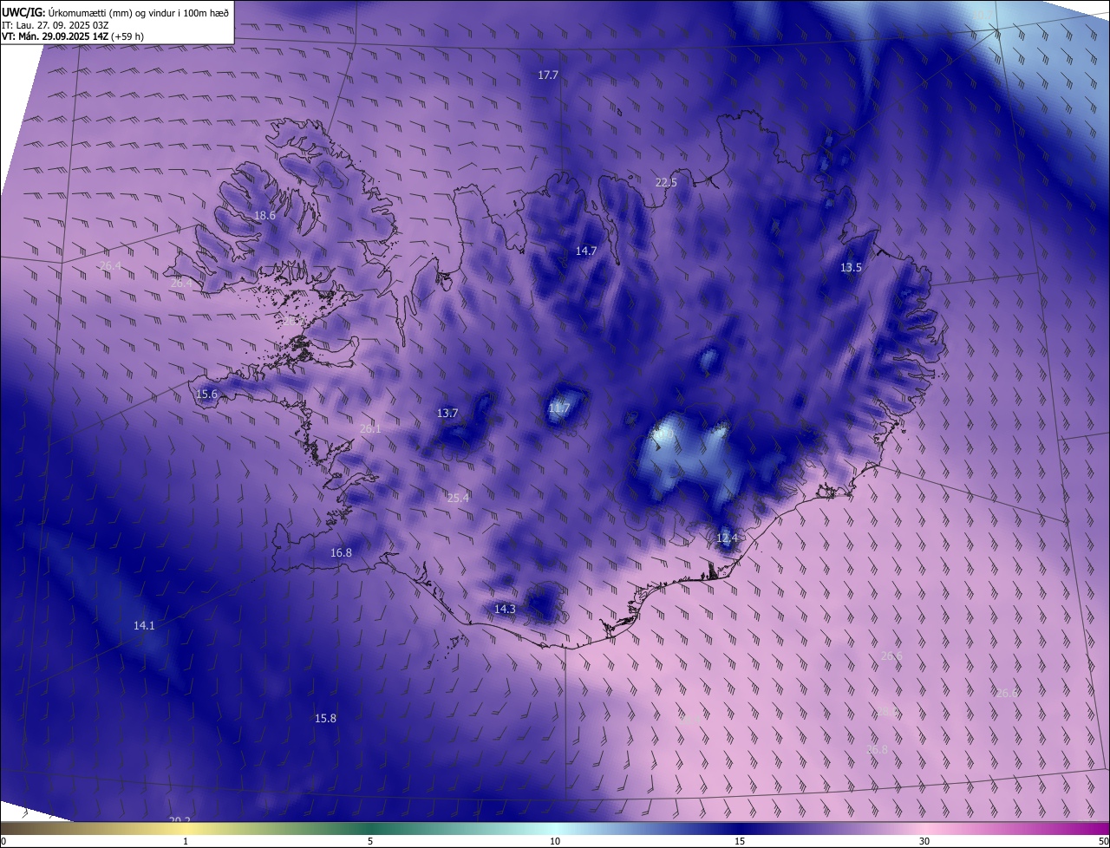Click the 1 tick on the colour scale
This screenshot has height=848, width=1110.
pyautogui.click(x=186, y=842)
